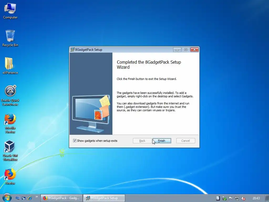Click the 8GadgetPack Setup title bar icon
Viewport: 269px width, 202px height.
[73, 50]
